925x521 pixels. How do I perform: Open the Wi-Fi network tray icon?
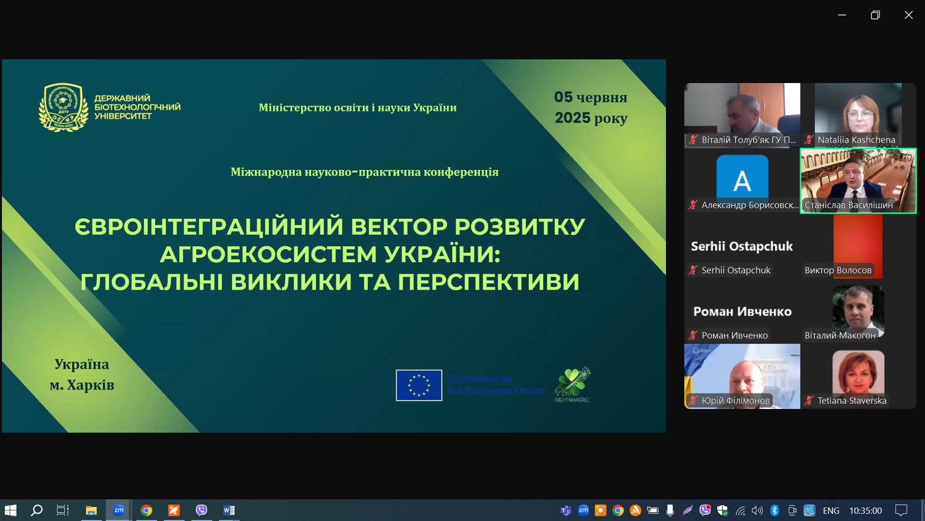pyautogui.click(x=740, y=510)
